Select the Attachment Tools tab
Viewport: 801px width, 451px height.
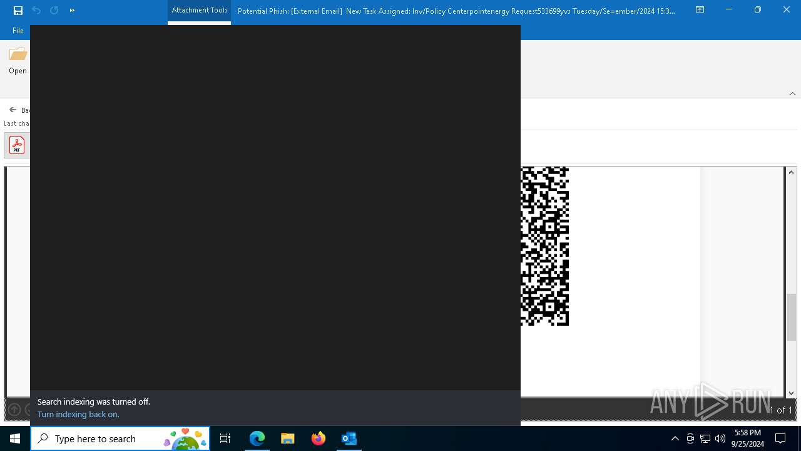tap(200, 11)
